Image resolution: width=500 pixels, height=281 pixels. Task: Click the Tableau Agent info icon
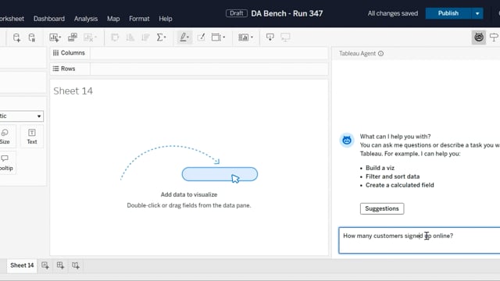pos(380,54)
